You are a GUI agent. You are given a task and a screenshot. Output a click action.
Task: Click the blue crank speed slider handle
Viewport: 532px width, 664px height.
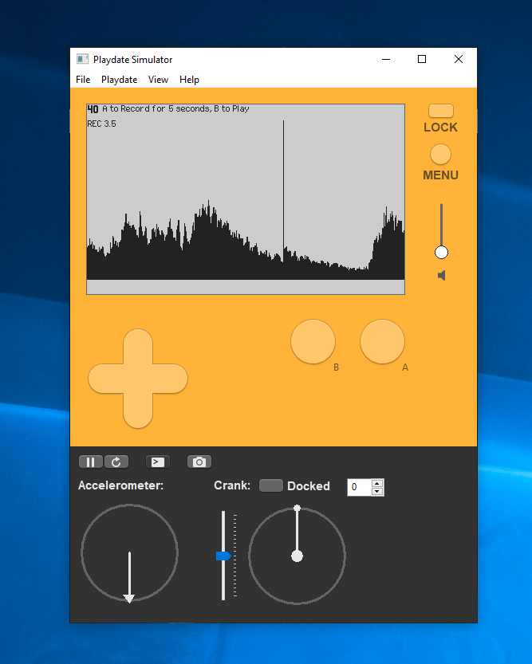(223, 556)
